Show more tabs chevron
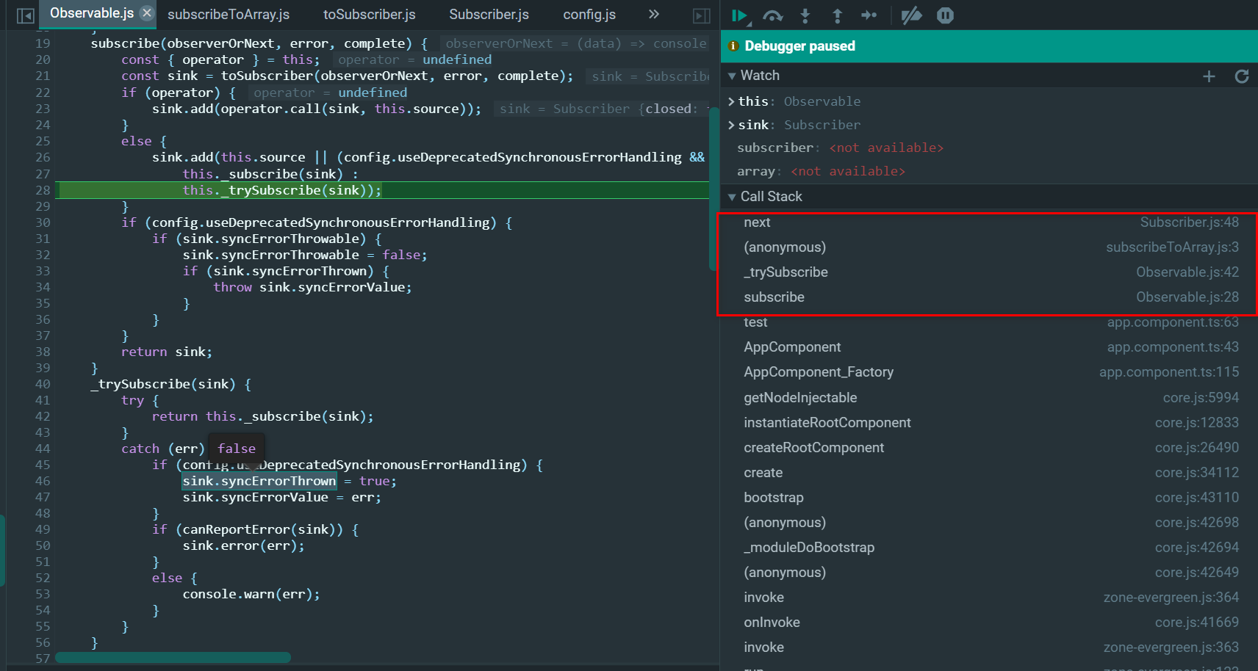This screenshot has width=1258, height=671. click(x=654, y=14)
